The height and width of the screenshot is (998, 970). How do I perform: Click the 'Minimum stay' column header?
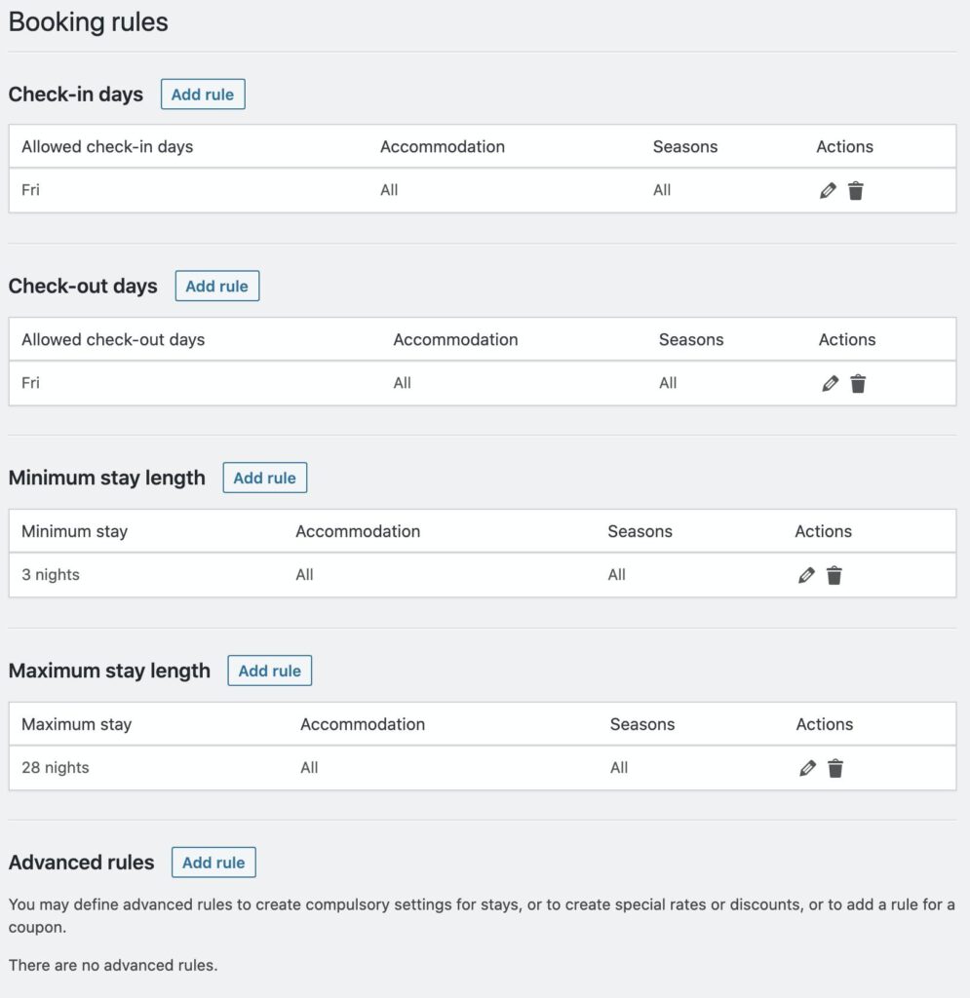[x=74, y=531]
